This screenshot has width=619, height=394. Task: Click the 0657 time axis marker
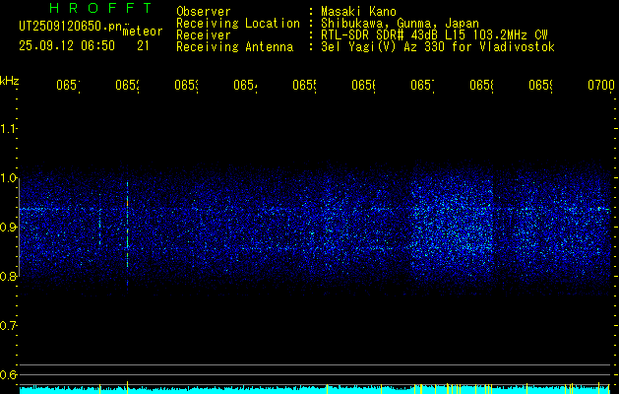[422, 85]
